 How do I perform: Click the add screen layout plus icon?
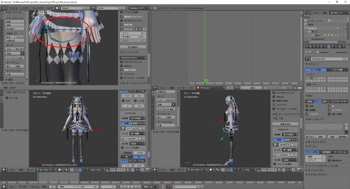point(83,7)
